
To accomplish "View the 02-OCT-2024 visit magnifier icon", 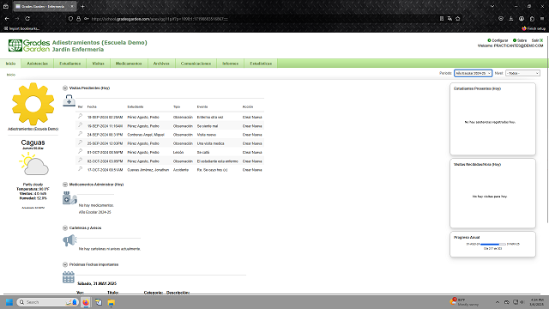I will click(x=80, y=161).
